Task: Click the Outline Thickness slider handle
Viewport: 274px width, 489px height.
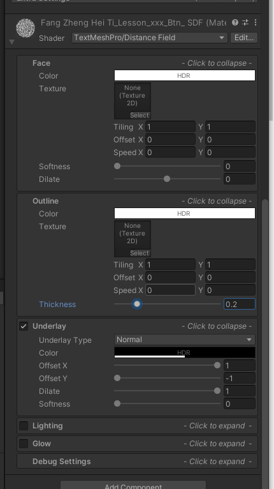Action: tap(137, 304)
